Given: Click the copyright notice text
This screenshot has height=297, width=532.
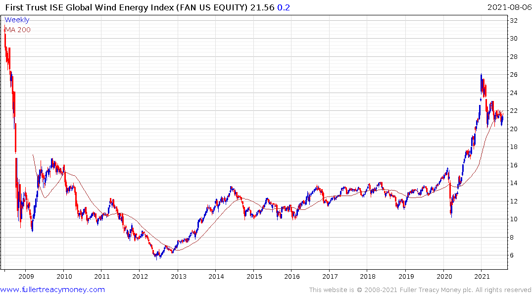Looking at the screenshot, I should pos(420,290).
